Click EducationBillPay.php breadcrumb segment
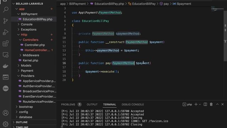 pos(109,4)
